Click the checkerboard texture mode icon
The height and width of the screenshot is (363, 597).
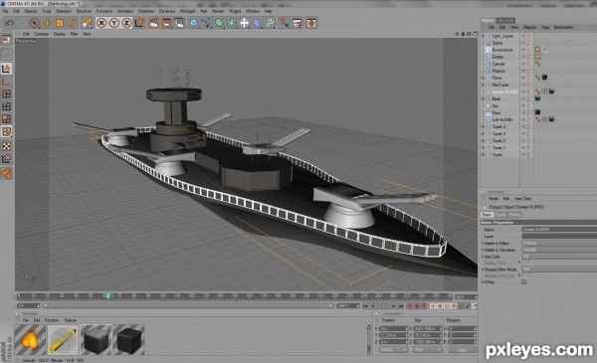tap(7, 146)
